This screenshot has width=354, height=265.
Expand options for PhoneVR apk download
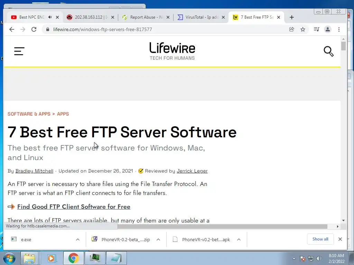pyautogui.click(x=239, y=239)
